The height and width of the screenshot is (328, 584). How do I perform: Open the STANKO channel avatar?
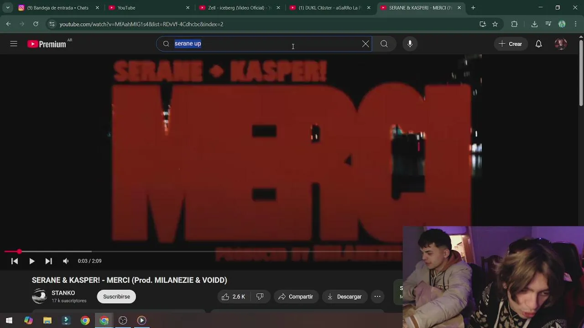click(x=39, y=297)
